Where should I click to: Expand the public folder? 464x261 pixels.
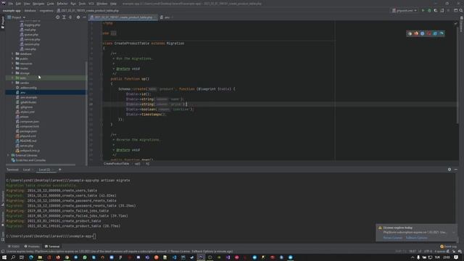tap(12, 59)
